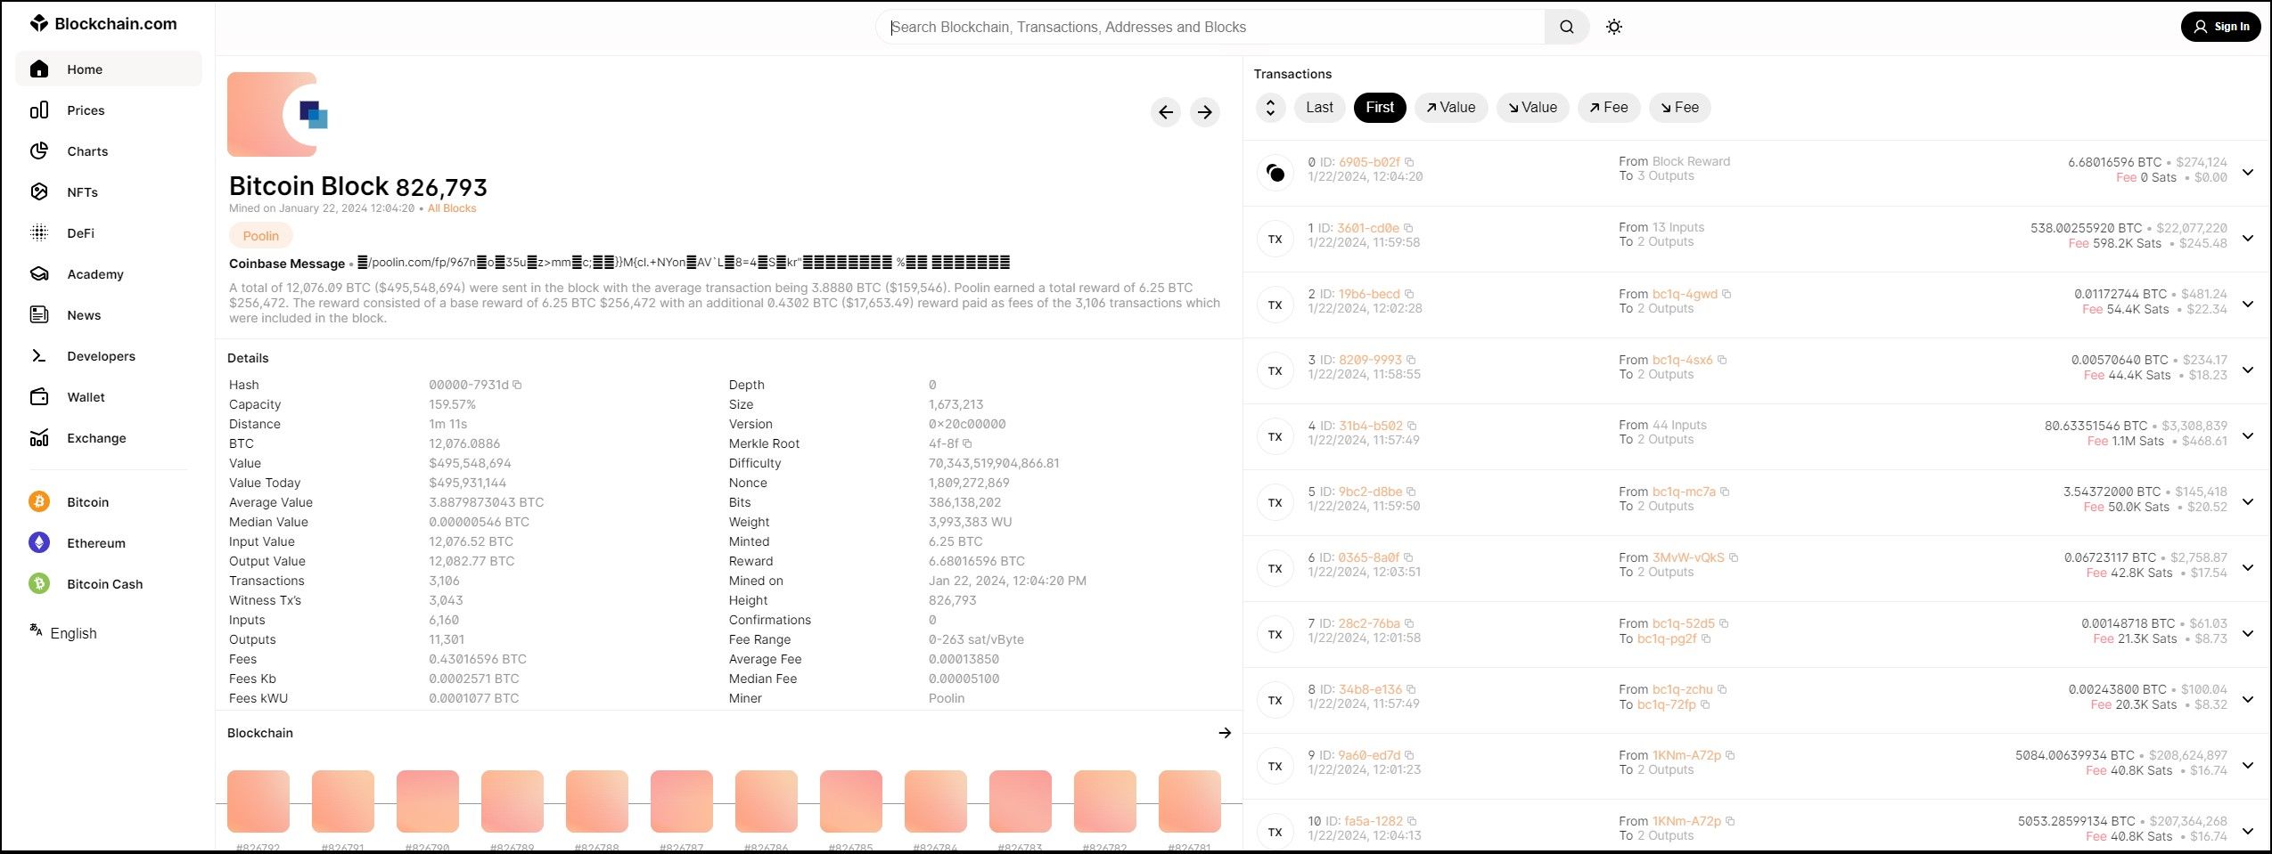This screenshot has width=2272, height=854.
Task: Open the All Blocks link
Action: pyautogui.click(x=452, y=208)
